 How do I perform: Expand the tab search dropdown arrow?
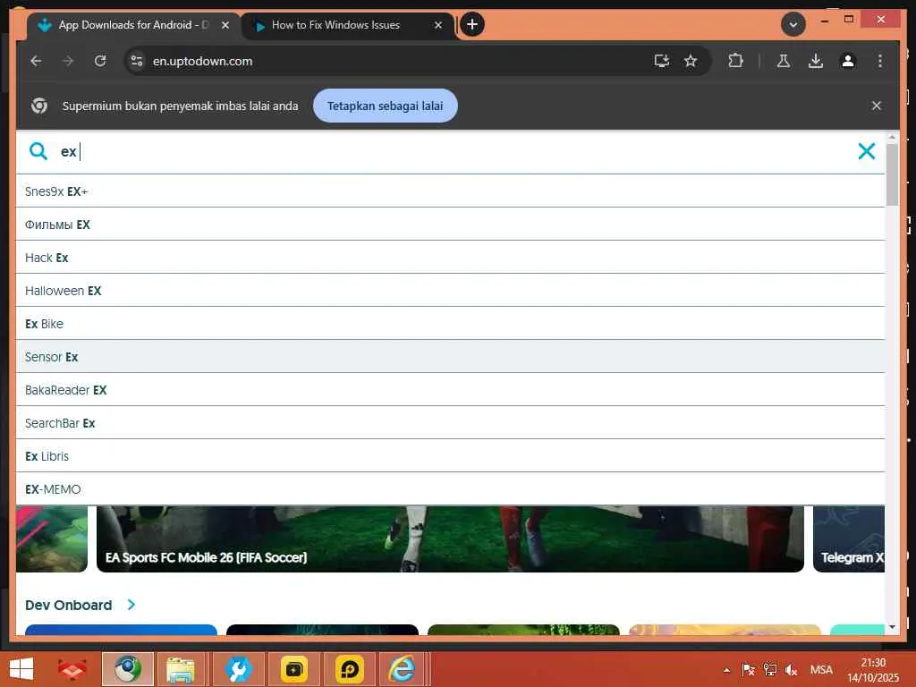[793, 24]
